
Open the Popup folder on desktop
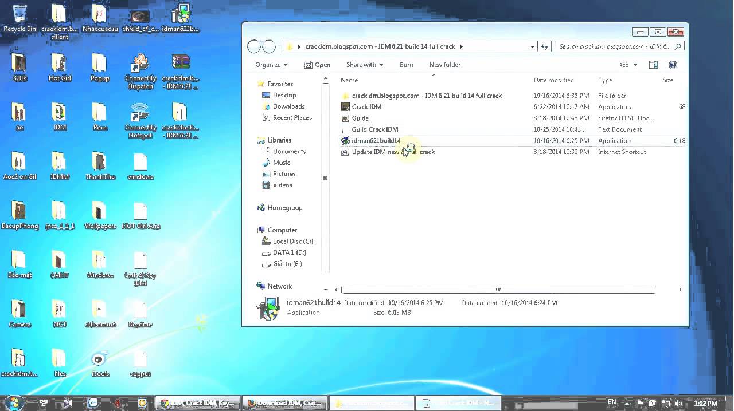(x=100, y=68)
